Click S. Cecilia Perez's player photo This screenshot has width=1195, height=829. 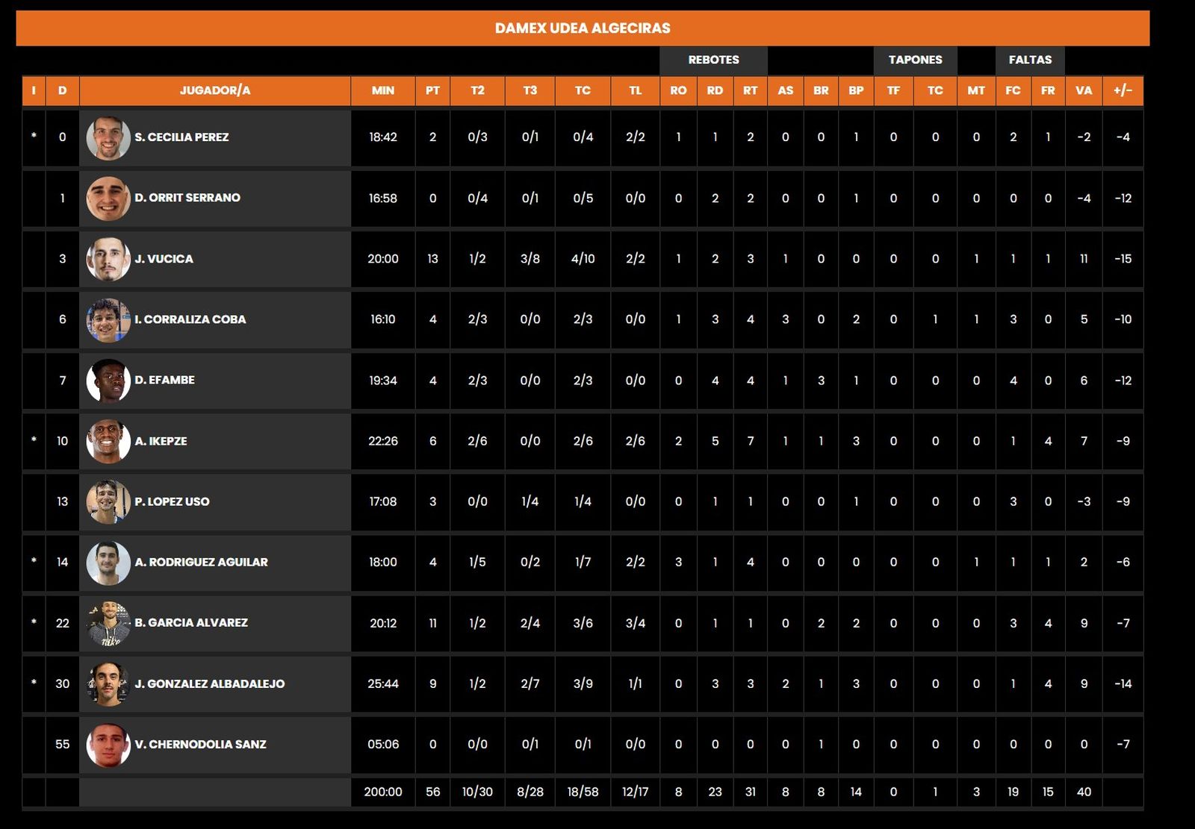tap(108, 137)
